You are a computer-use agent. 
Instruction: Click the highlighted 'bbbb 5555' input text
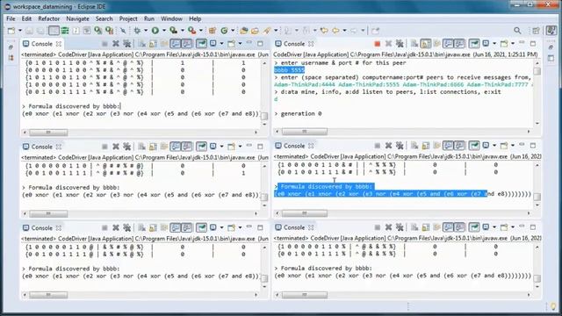pyautogui.click(x=289, y=70)
